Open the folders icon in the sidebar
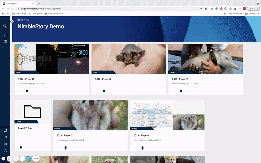 click(x=5, y=35)
